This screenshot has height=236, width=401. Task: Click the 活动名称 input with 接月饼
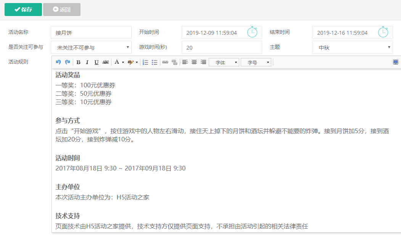(91, 32)
